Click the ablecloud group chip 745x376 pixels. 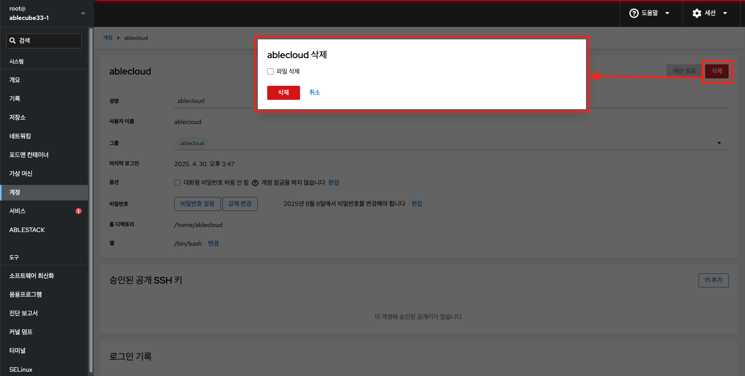click(192, 143)
